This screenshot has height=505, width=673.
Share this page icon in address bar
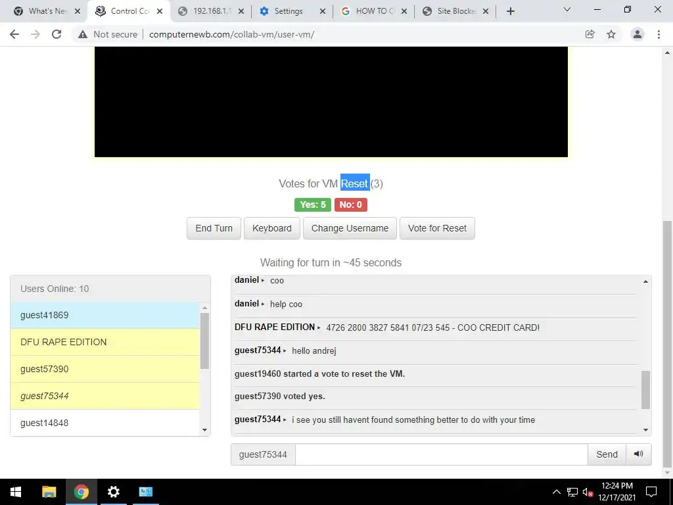click(x=590, y=34)
